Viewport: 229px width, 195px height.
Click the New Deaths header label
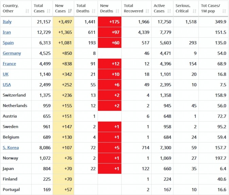click(x=107, y=8)
